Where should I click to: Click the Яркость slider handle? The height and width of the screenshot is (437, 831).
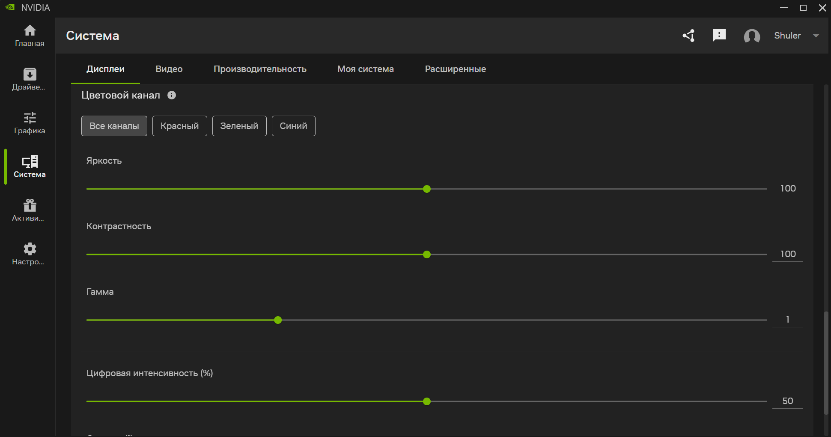(x=427, y=189)
